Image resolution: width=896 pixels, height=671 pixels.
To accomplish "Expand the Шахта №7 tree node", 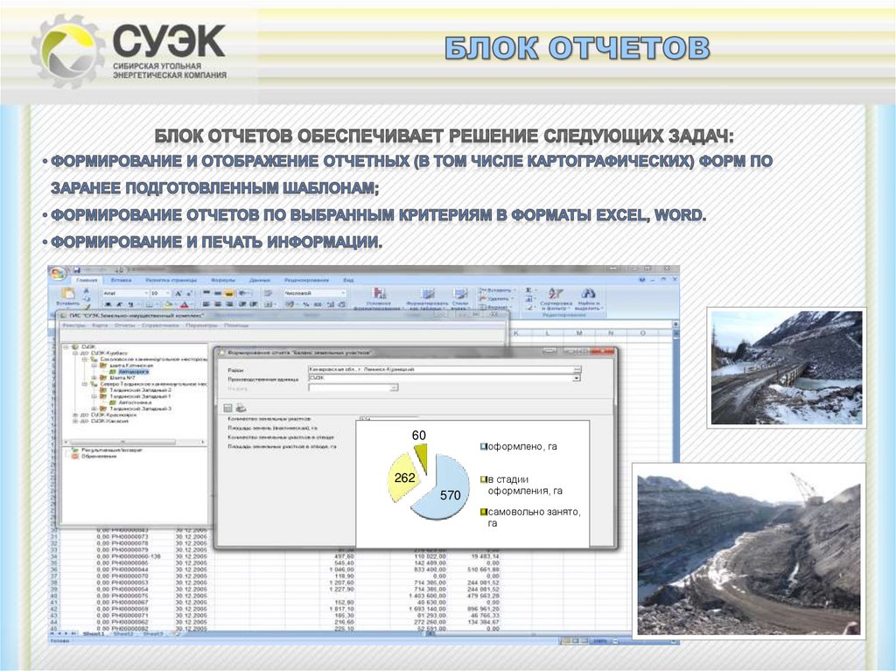I will 94,378.
